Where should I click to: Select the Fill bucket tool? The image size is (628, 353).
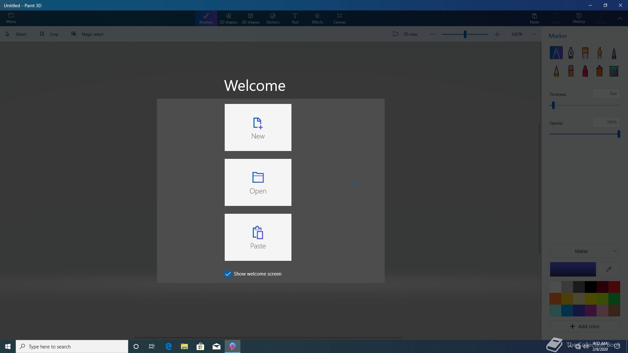pyautogui.click(x=614, y=71)
